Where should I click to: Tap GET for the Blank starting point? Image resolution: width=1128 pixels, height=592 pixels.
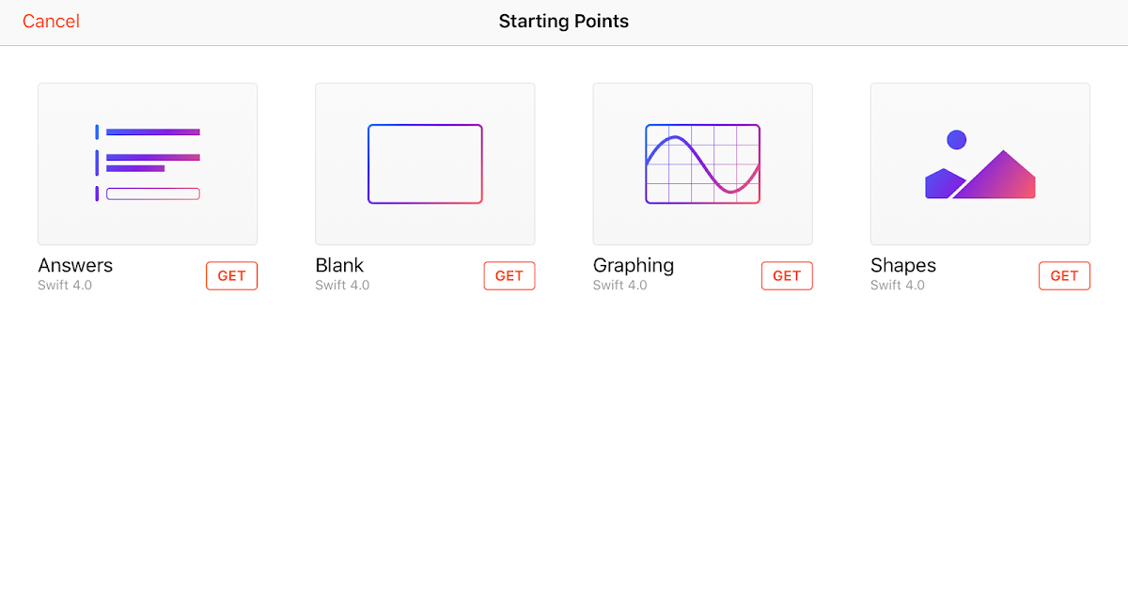point(509,275)
